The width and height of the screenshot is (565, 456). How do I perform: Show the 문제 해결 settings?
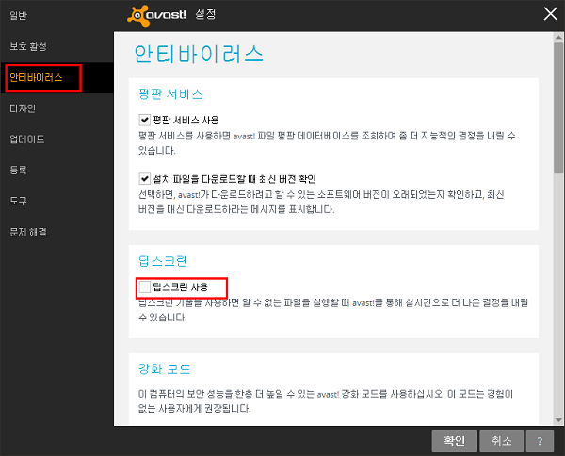click(28, 232)
